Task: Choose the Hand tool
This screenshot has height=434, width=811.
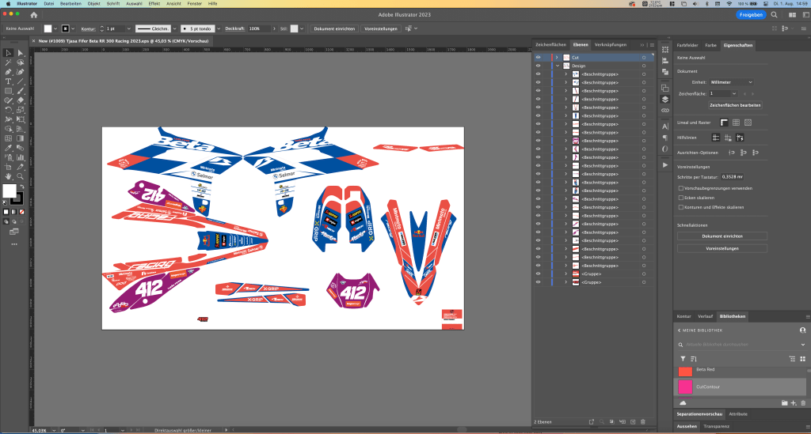Action: (8, 175)
